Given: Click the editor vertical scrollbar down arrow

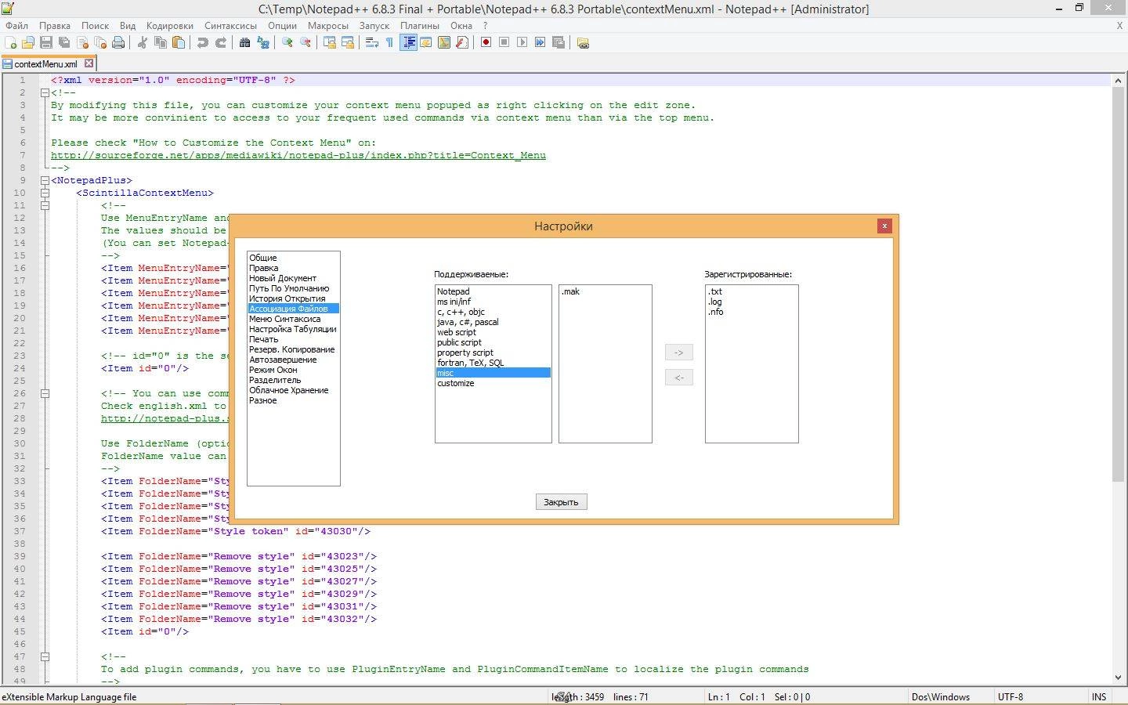Looking at the screenshot, I should (x=1118, y=678).
